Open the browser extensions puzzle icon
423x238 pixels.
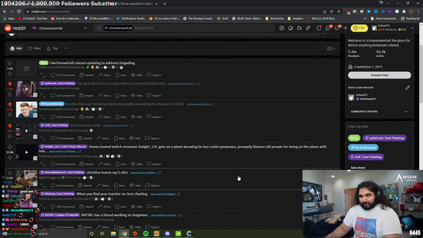pos(404,11)
